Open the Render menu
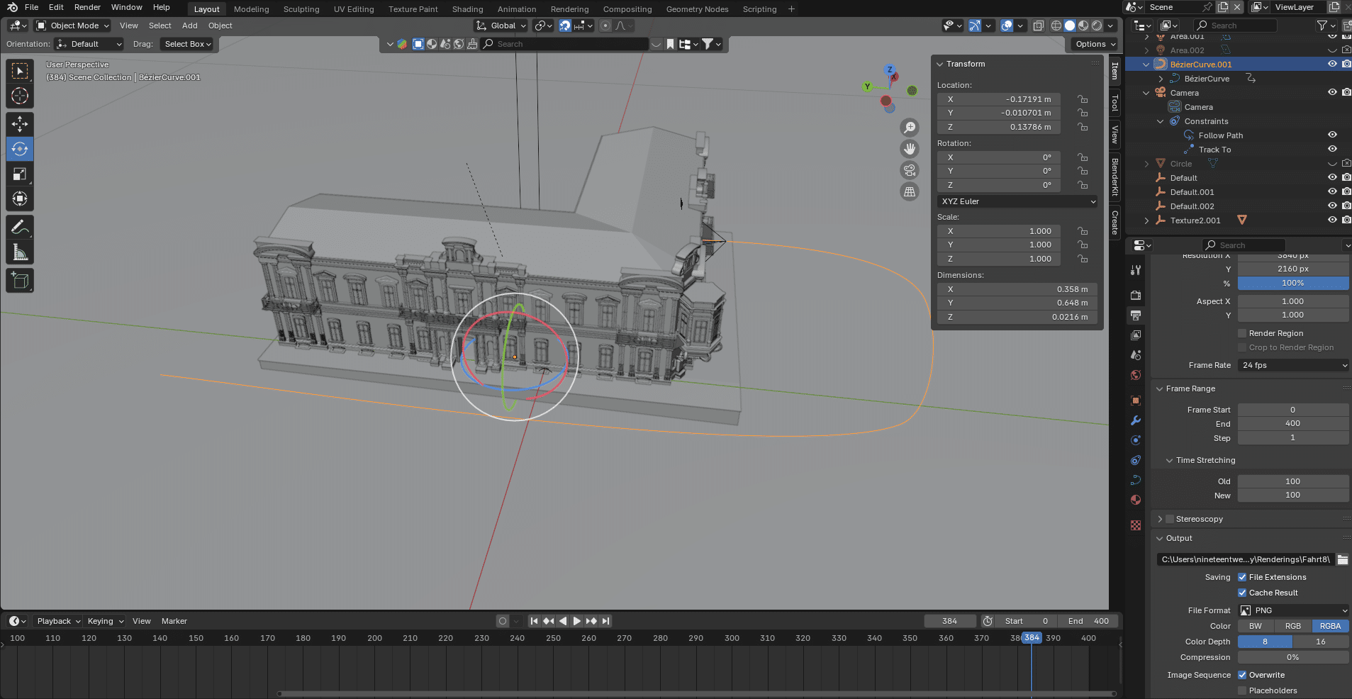The width and height of the screenshot is (1352, 699). (x=87, y=7)
